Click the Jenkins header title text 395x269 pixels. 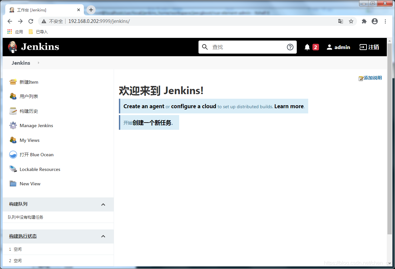40,47
